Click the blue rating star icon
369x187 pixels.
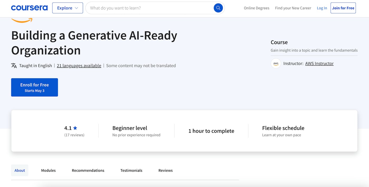point(75,128)
